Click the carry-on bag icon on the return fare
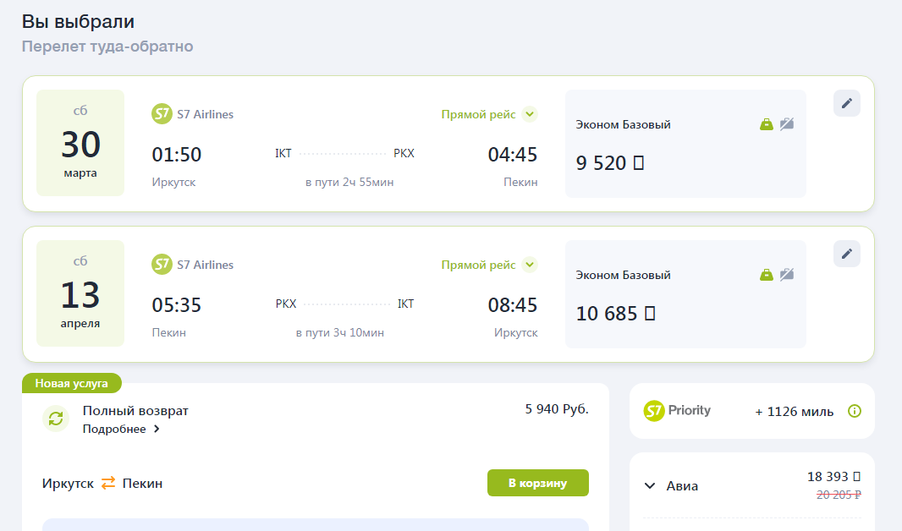902x531 pixels. click(767, 275)
